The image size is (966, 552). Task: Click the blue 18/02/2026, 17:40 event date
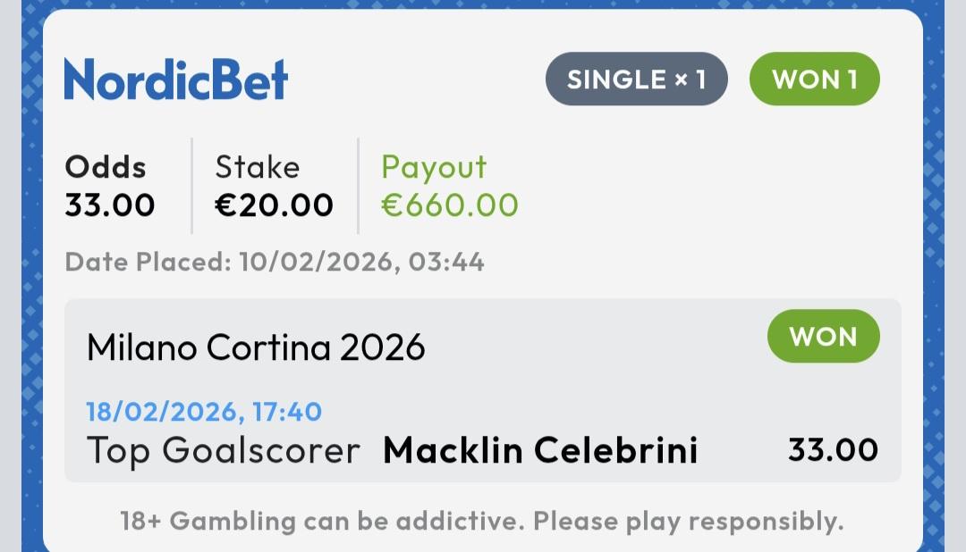pos(204,412)
